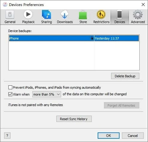Open the 'more than 5%' dropdown
Screen dimensions: 148x142
47,94
